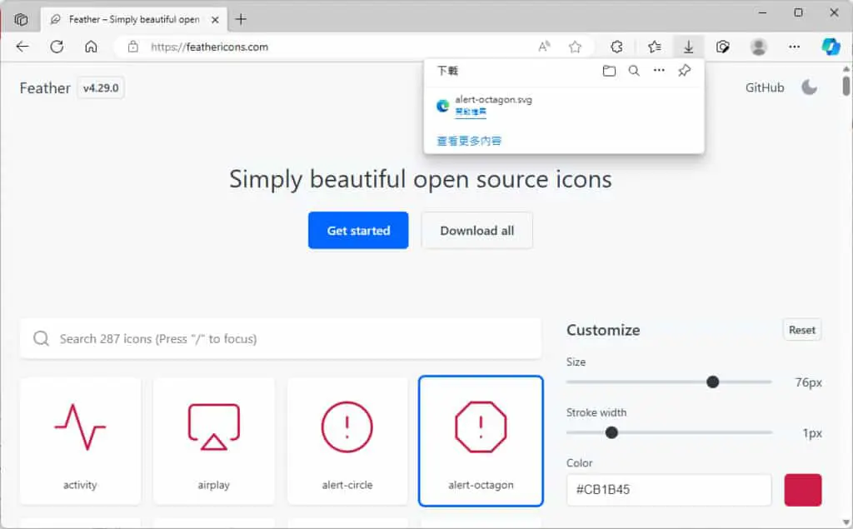Open the red color swatch picker
The image size is (853, 529).
pos(803,490)
